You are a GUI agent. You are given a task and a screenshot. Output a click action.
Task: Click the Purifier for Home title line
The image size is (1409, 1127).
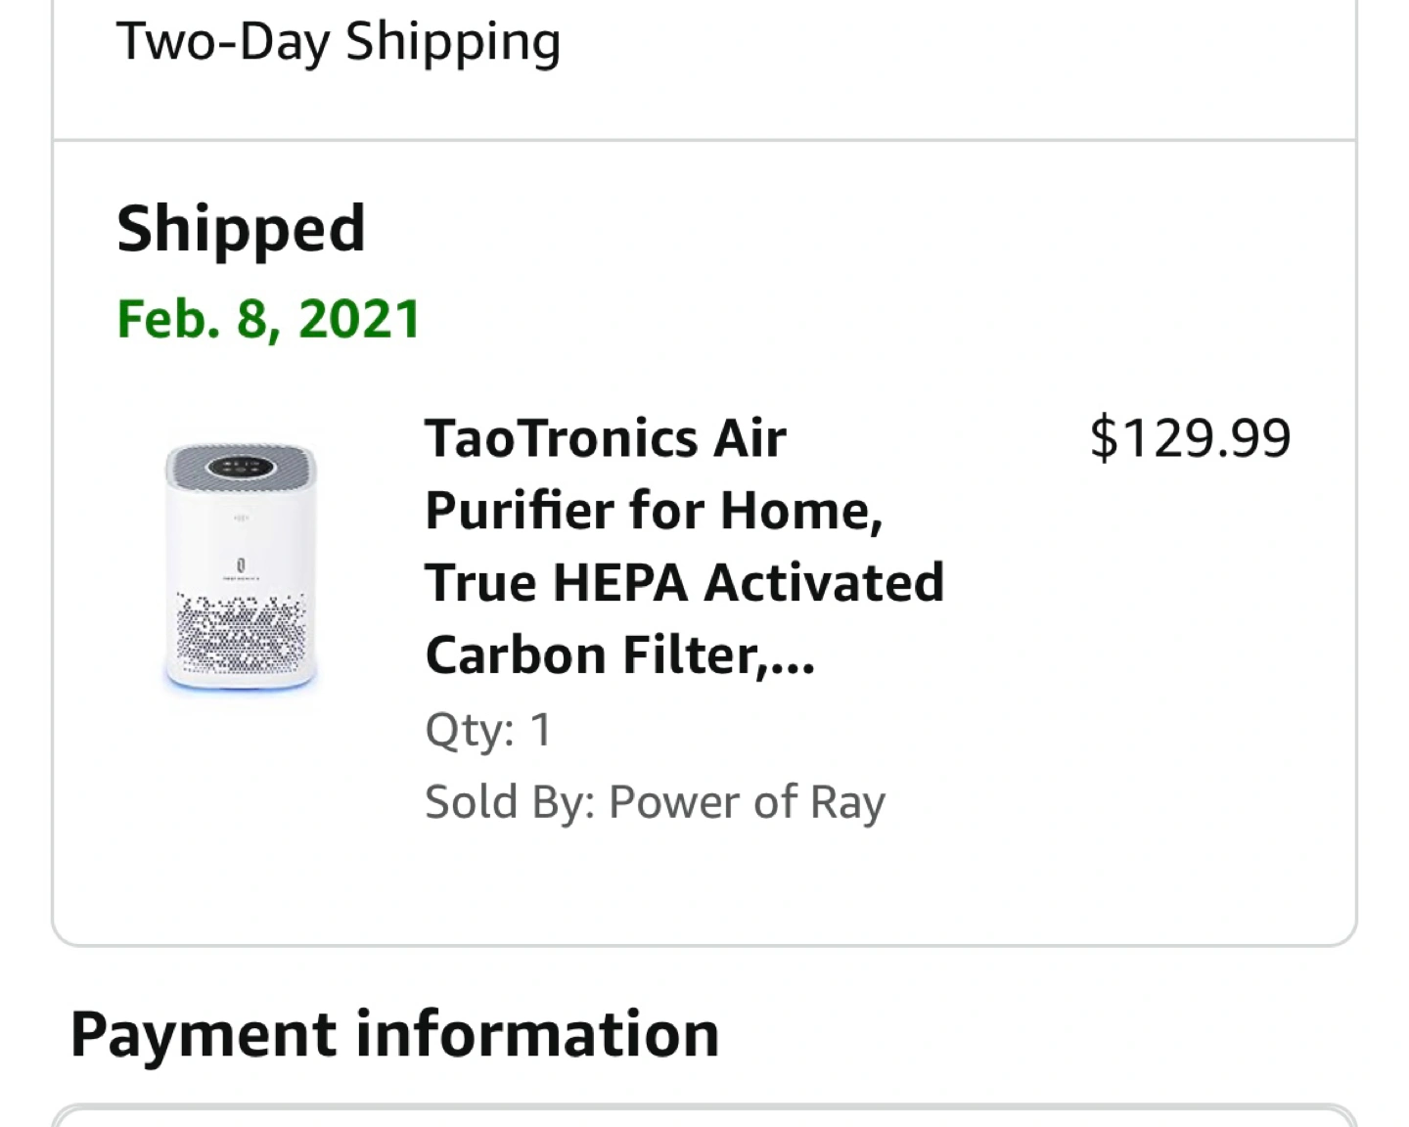pyautogui.click(x=654, y=510)
